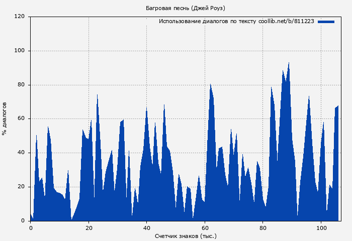Click the chart title "Багровая песнь (Джей Роуз)"
352x241 pixels.
pyautogui.click(x=185, y=8)
